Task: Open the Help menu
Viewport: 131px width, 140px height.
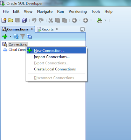Action: pyautogui.click(x=109, y=12)
